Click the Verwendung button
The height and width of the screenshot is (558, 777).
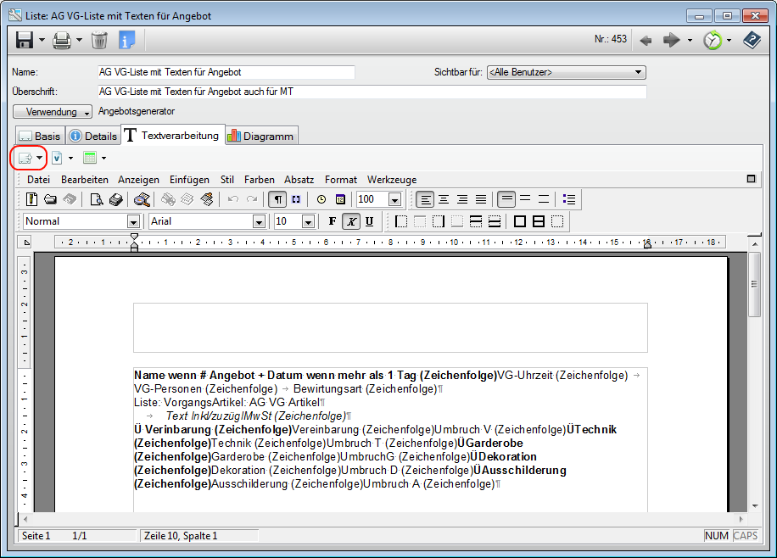coord(52,112)
